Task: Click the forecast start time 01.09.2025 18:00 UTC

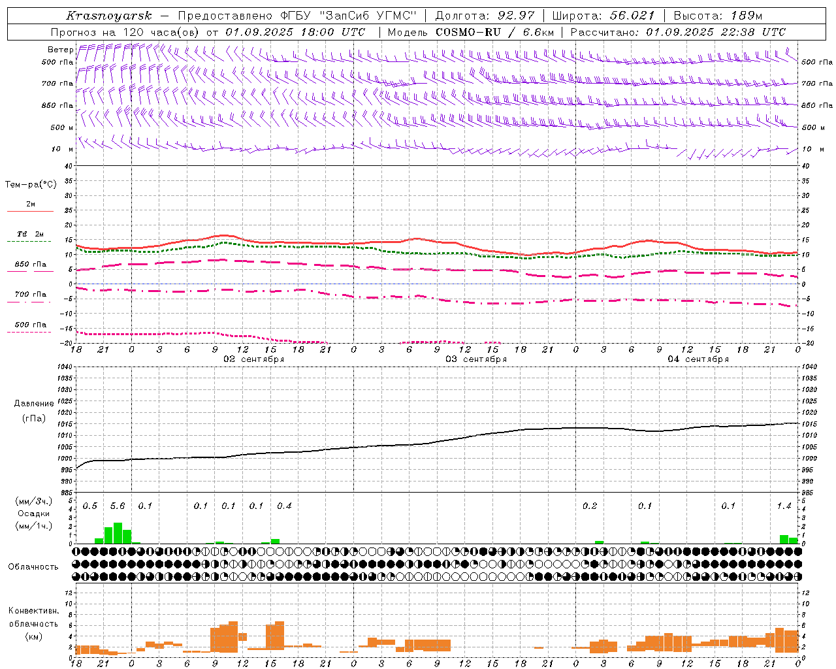Action: pos(296,32)
